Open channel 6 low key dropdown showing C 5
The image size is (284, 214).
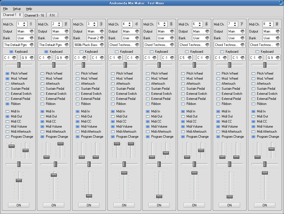[186, 57]
